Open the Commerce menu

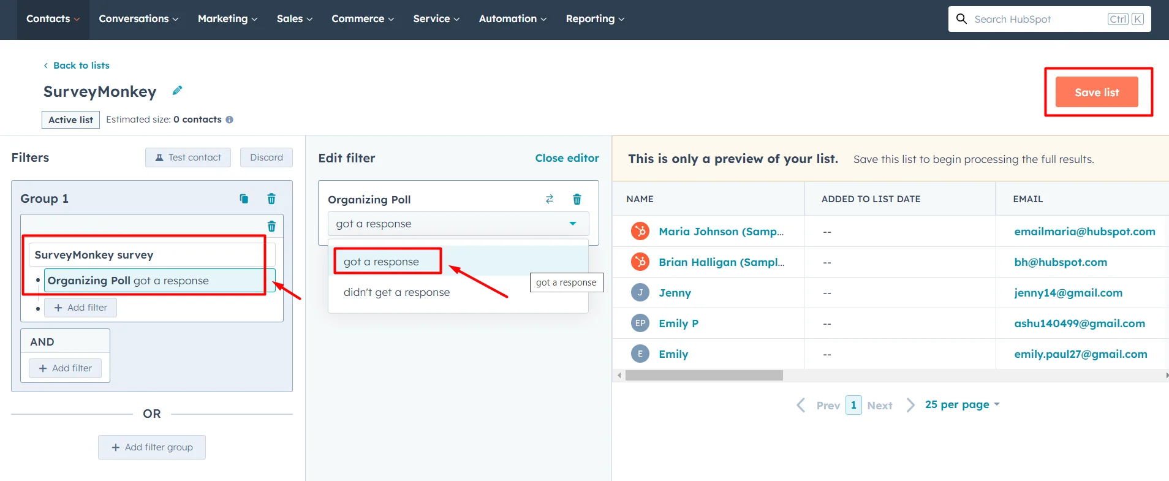point(363,19)
